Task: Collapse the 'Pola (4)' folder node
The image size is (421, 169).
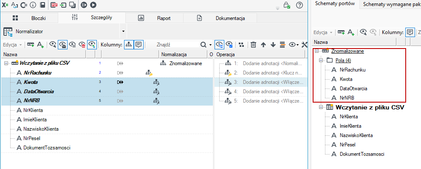Action: pyautogui.click(x=321, y=60)
